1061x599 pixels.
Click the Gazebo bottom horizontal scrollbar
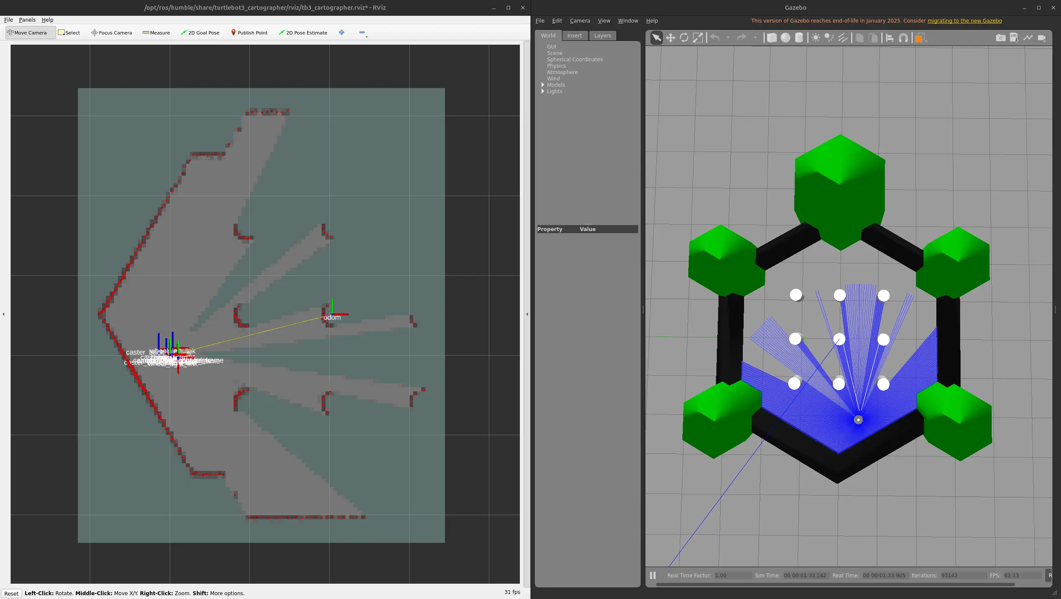(835, 585)
